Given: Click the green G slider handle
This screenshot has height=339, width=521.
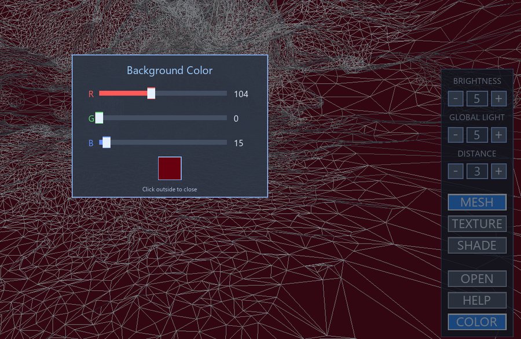Looking at the screenshot, I should (99, 118).
